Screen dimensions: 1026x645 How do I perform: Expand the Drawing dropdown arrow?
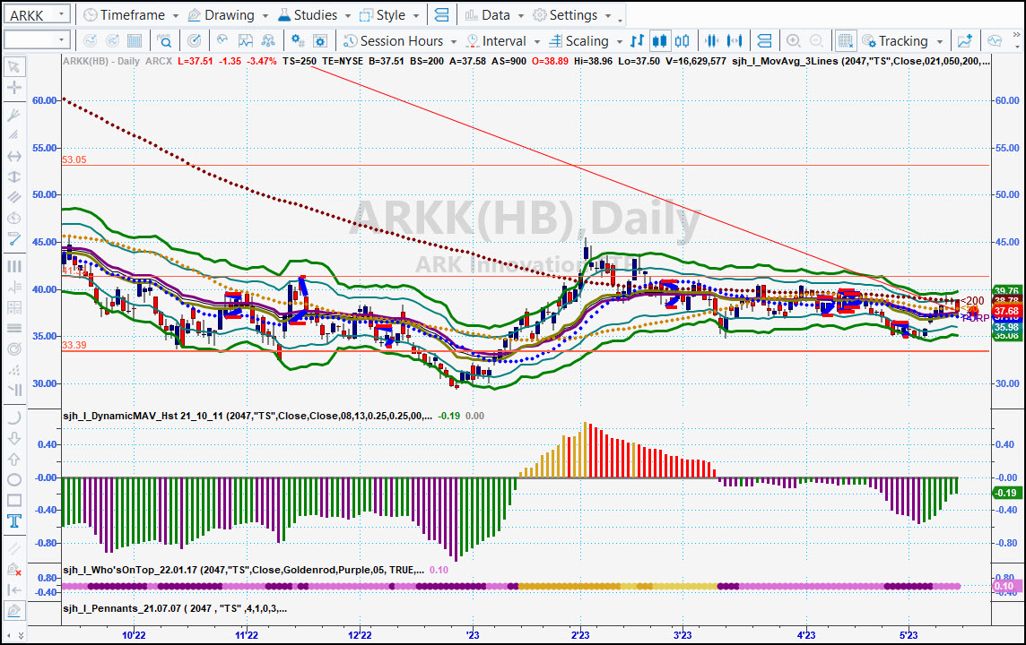tap(265, 15)
